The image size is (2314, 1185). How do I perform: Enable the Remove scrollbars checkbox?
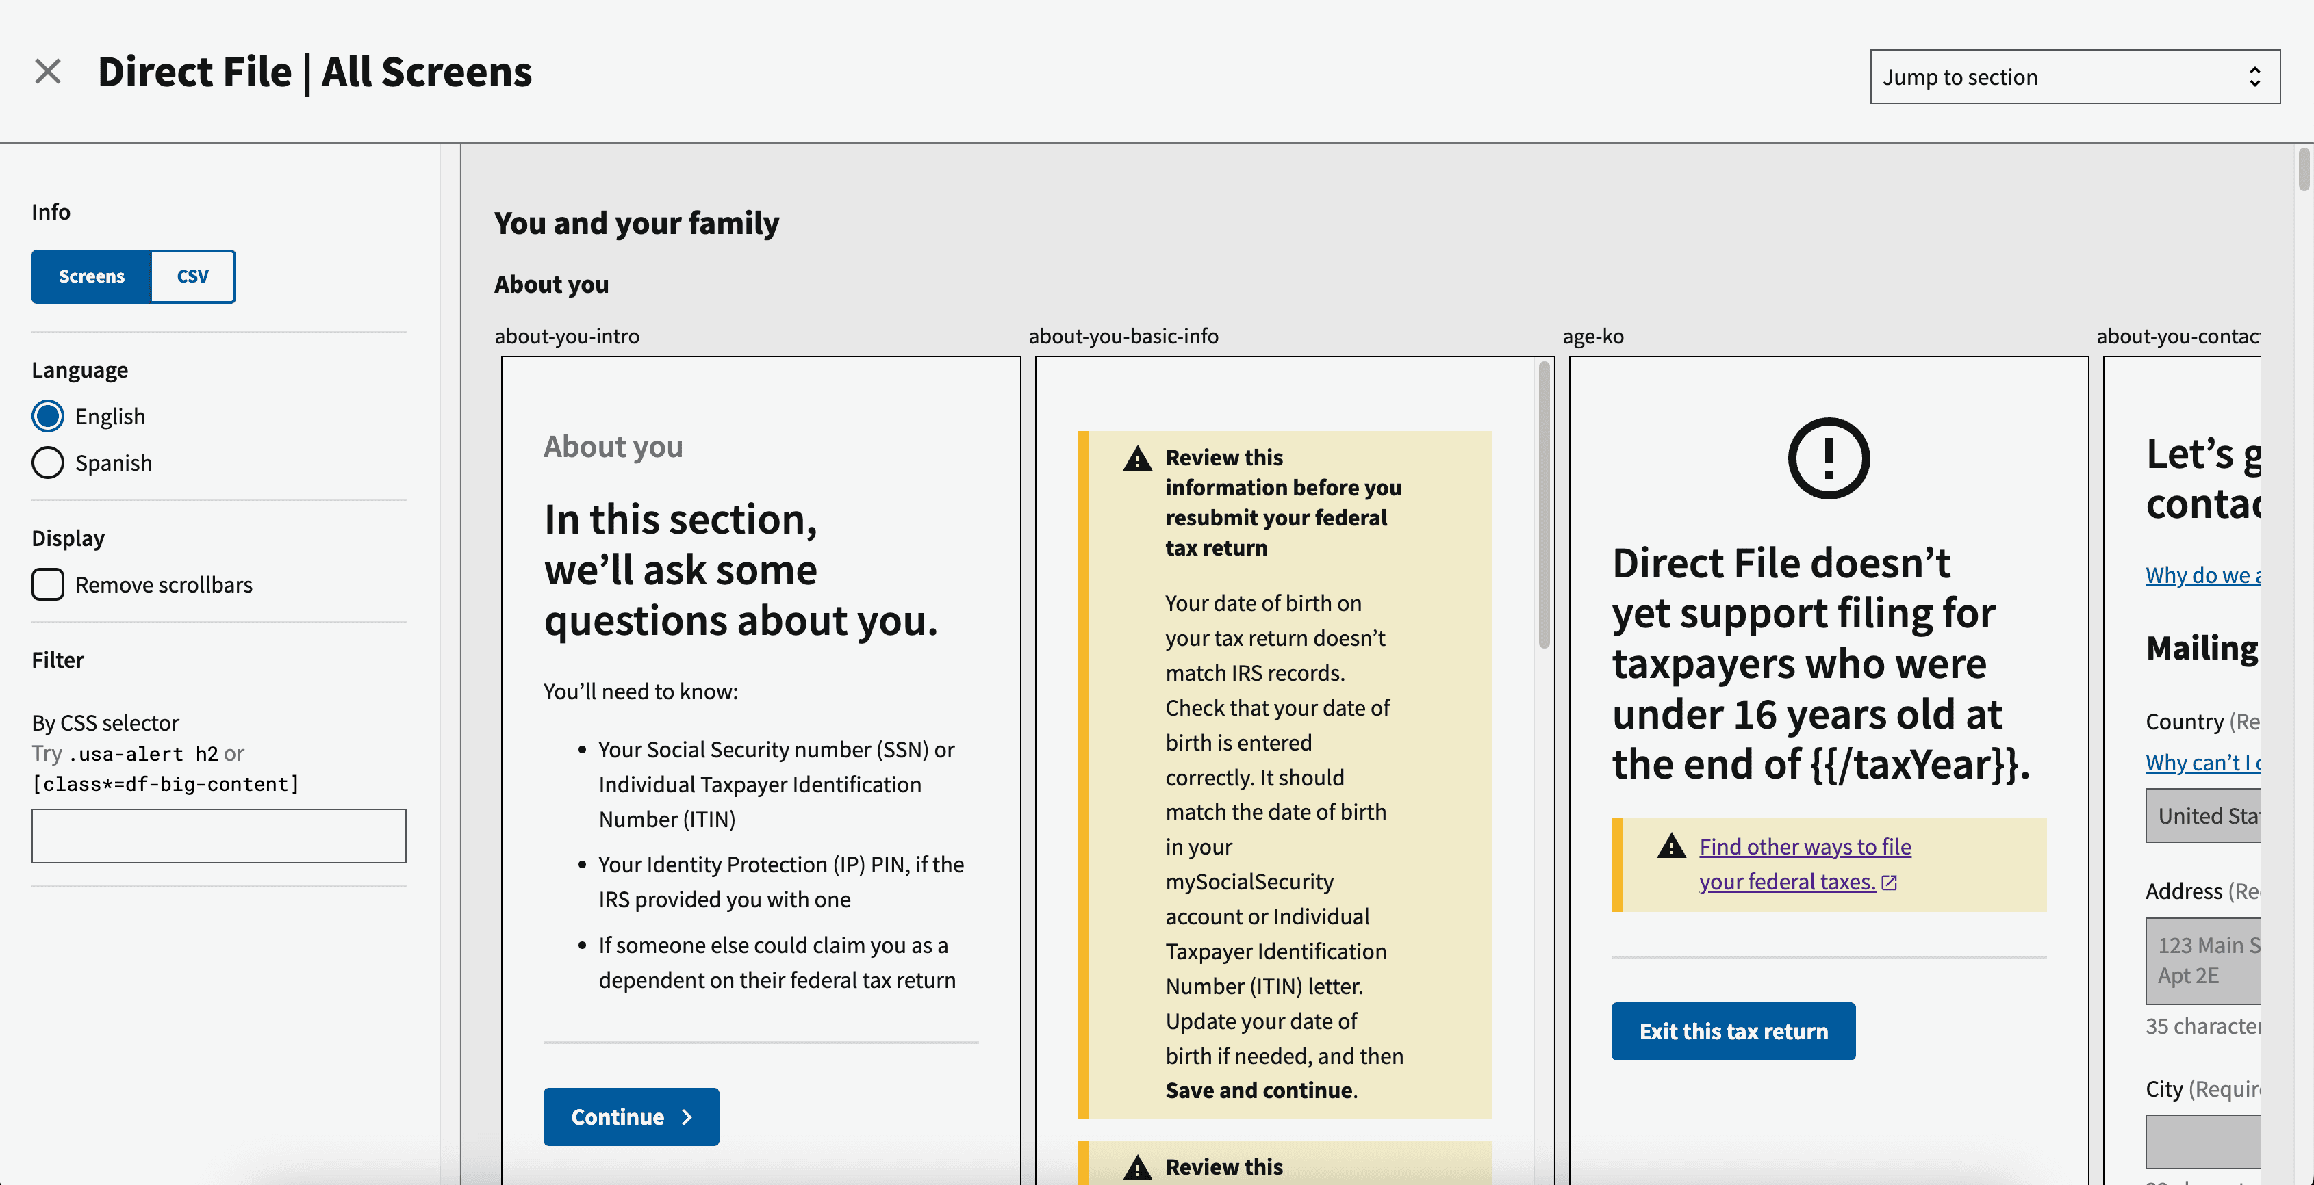coord(48,584)
